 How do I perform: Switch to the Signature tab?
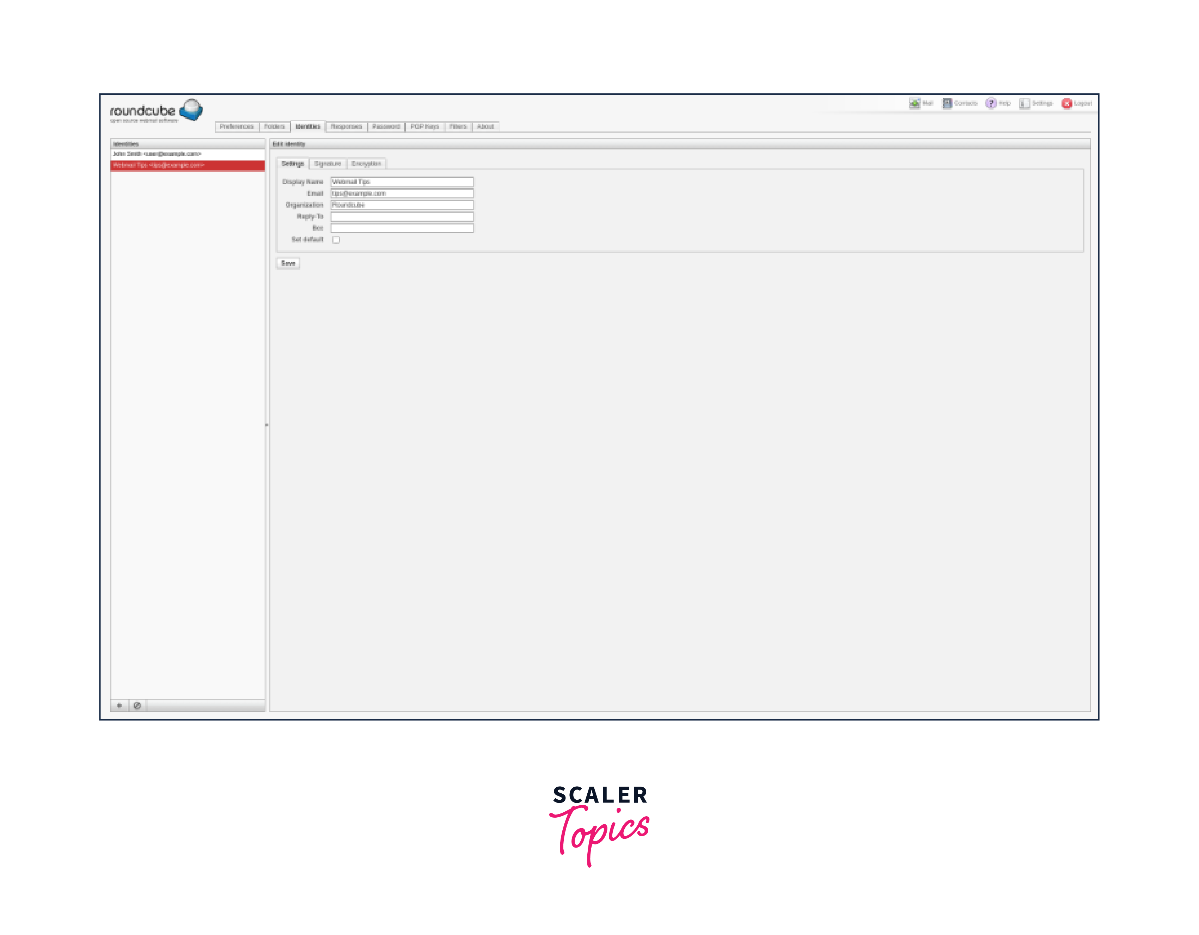[328, 164]
